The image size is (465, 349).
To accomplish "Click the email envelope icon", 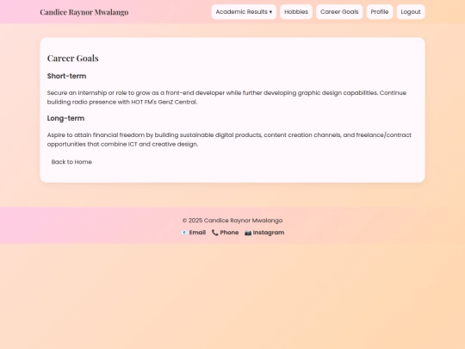I will point(184,233).
